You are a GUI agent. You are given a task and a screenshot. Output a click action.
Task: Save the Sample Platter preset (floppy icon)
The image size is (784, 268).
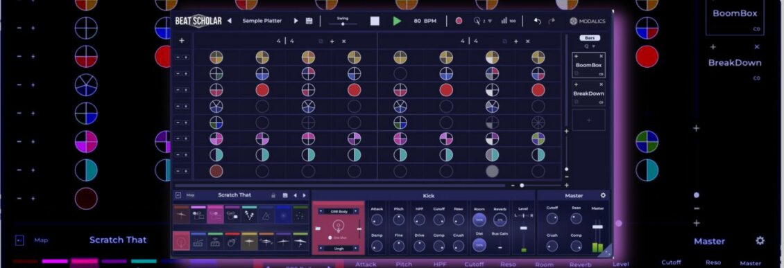point(309,21)
